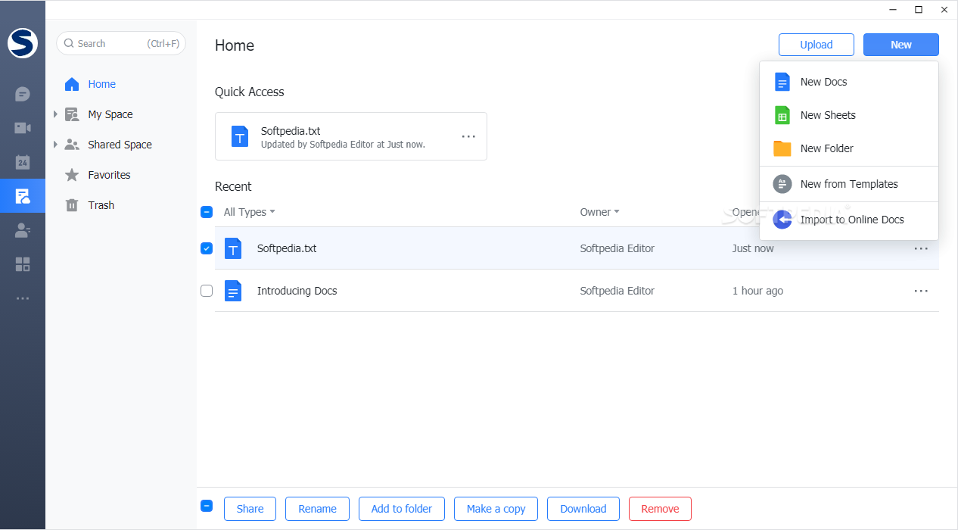Click the Upload button
The image size is (958, 530).
(x=816, y=45)
